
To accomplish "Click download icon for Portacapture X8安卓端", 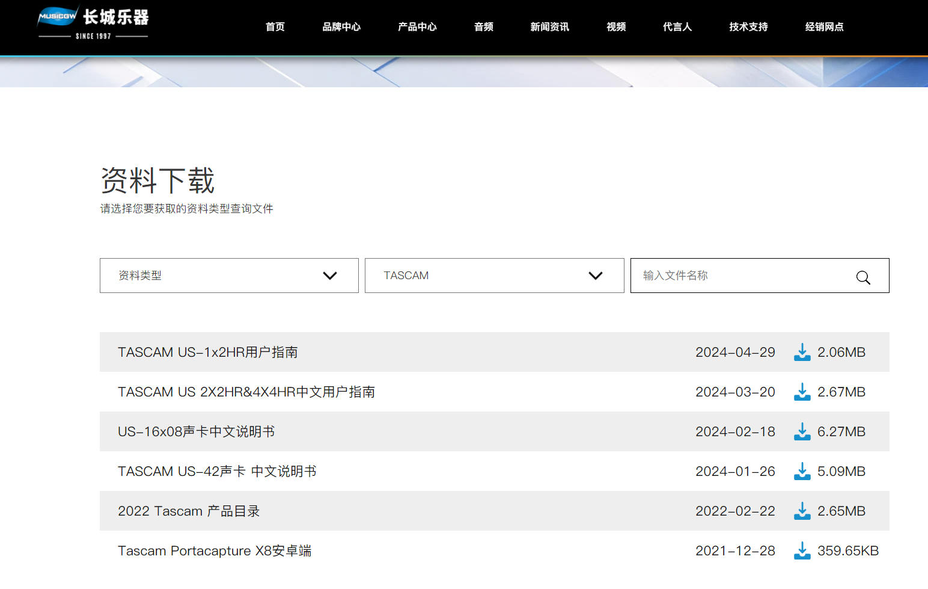I will [x=802, y=551].
